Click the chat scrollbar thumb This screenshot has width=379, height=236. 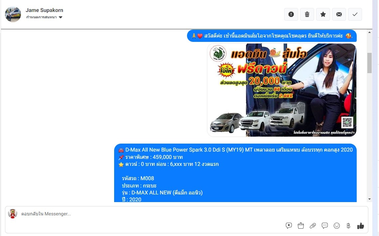click(369, 63)
